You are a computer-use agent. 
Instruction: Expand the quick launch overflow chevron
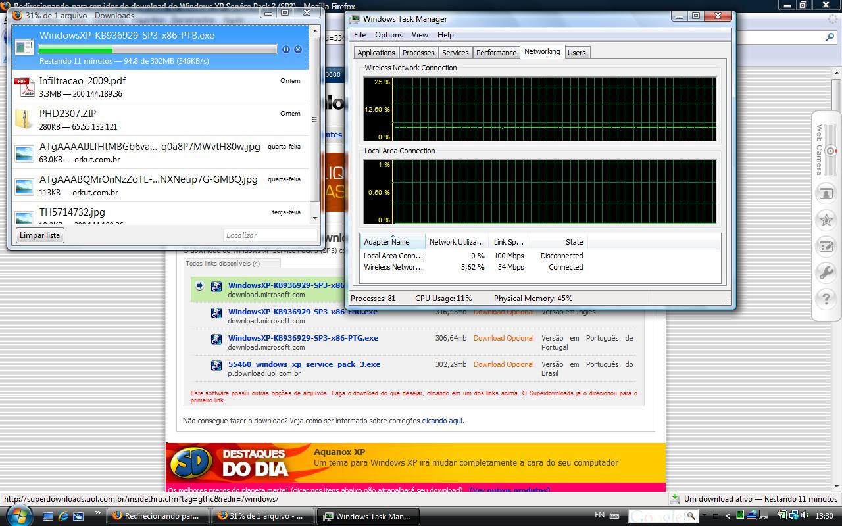tap(99, 512)
